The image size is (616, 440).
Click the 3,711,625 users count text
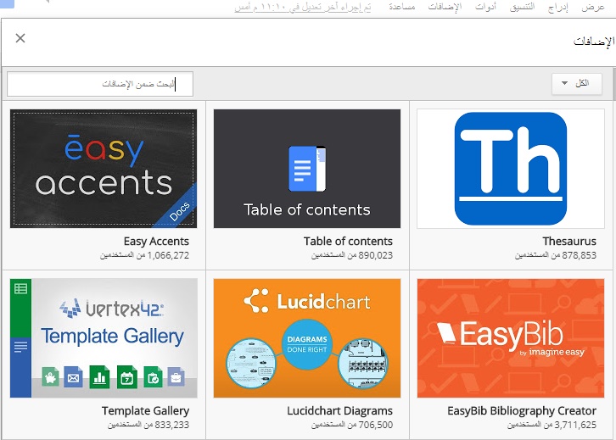pyautogui.click(x=552, y=425)
